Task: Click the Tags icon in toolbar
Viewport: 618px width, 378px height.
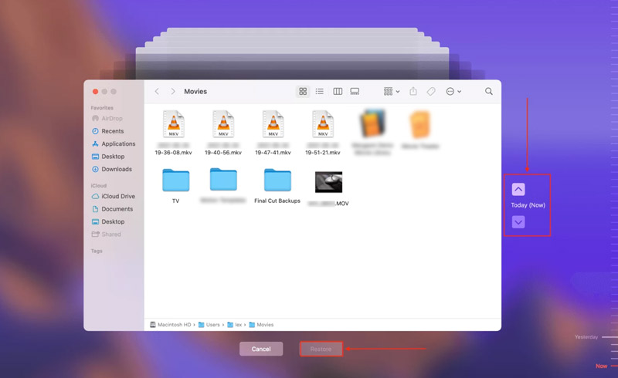Action: 431,92
